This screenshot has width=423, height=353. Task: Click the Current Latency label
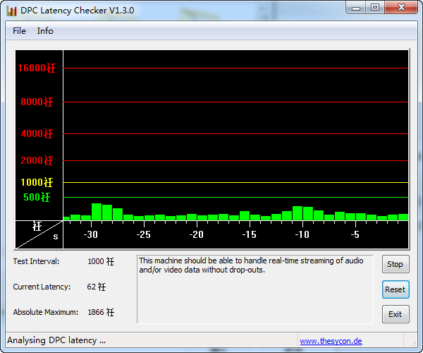pyautogui.click(x=42, y=287)
